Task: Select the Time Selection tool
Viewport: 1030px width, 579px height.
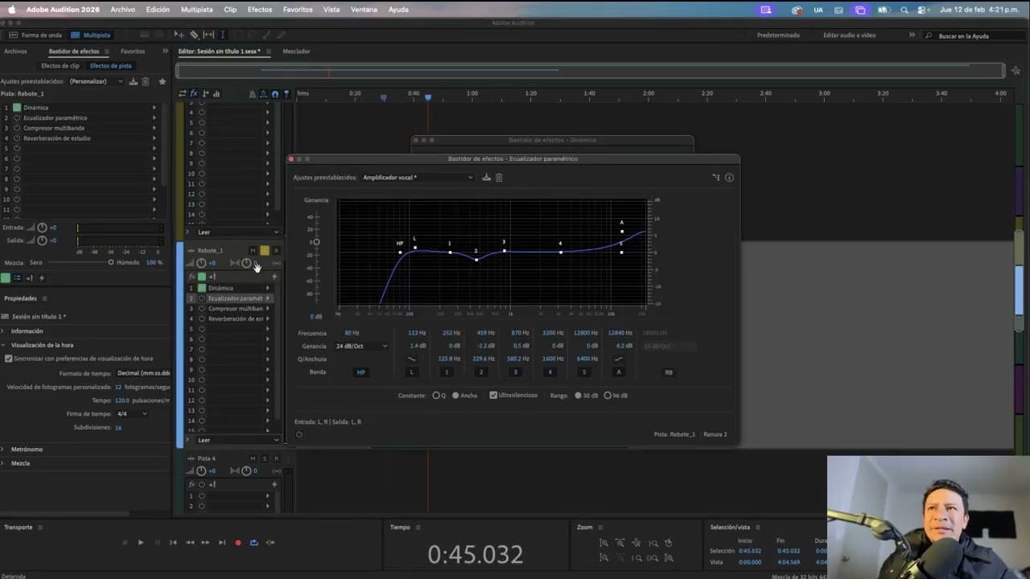Action: tap(223, 35)
